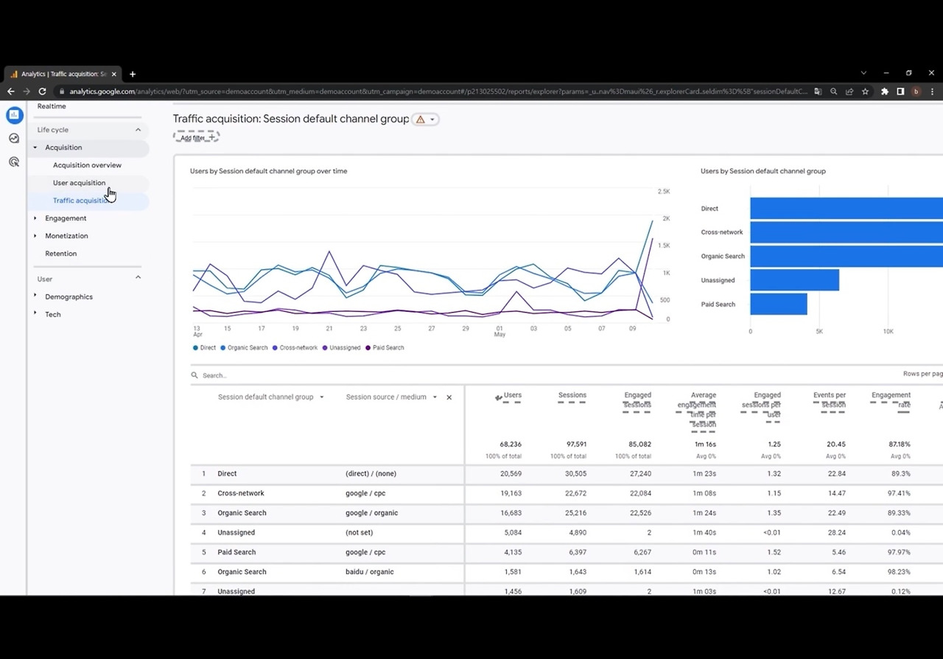Screen dimensions: 943x659
Task: Open the dropdown arrow beside the warning icon
Action: pyautogui.click(x=432, y=119)
